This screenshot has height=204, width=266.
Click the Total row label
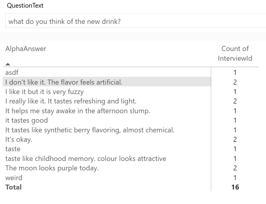[14, 187]
